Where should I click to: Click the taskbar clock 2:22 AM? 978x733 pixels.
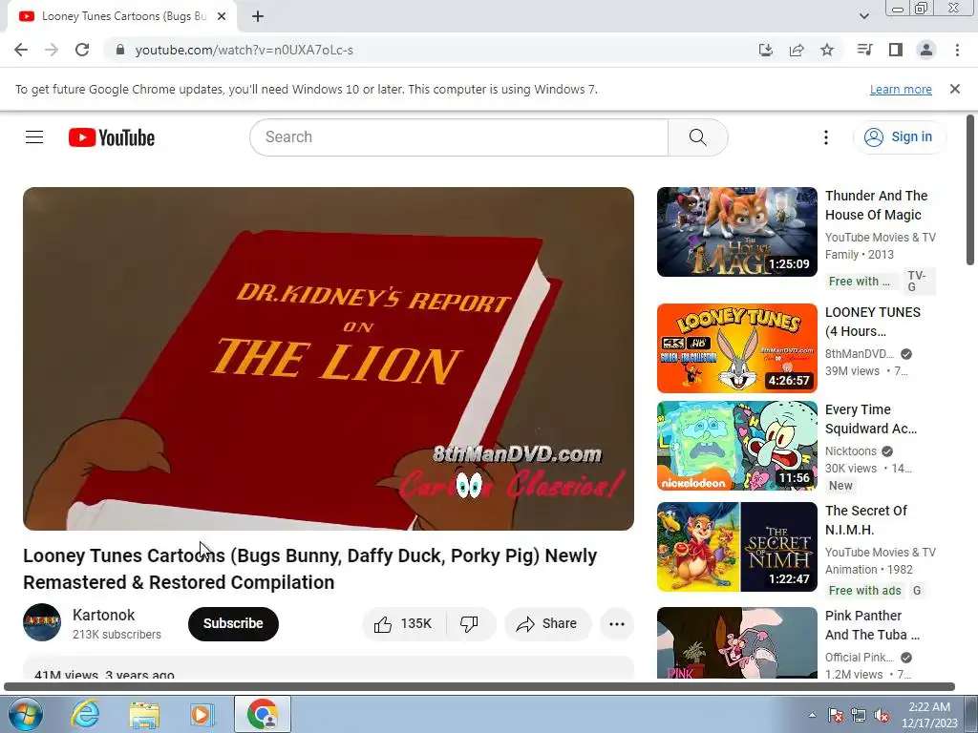(x=929, y=715)
